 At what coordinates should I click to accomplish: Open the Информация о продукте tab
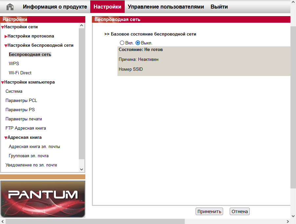coord(55,7)
